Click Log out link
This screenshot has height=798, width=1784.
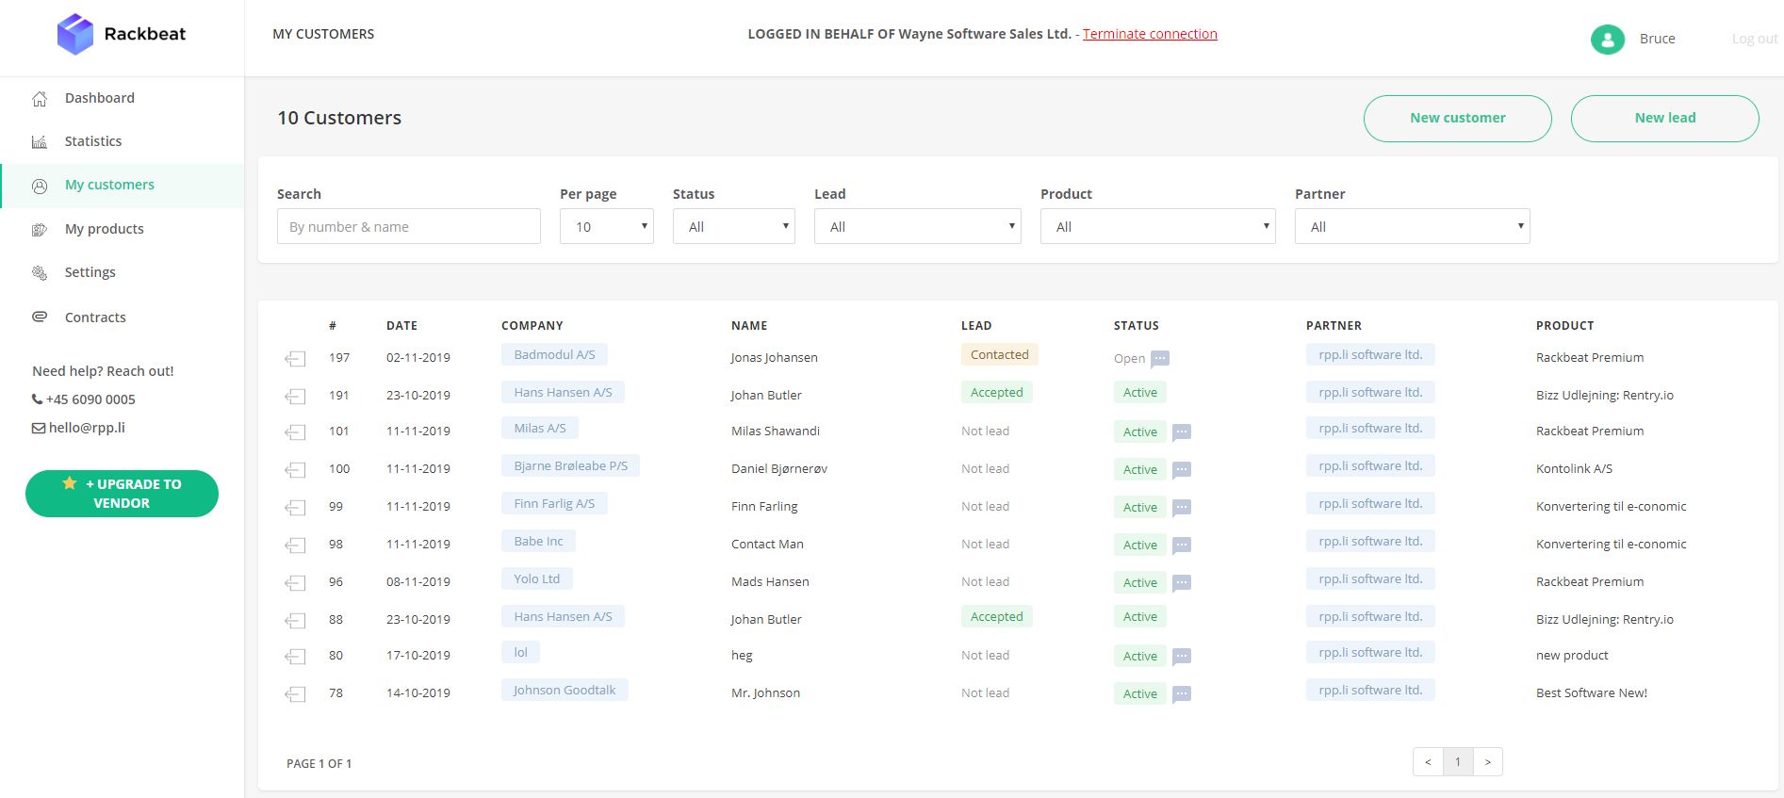tap(1754, 39)
